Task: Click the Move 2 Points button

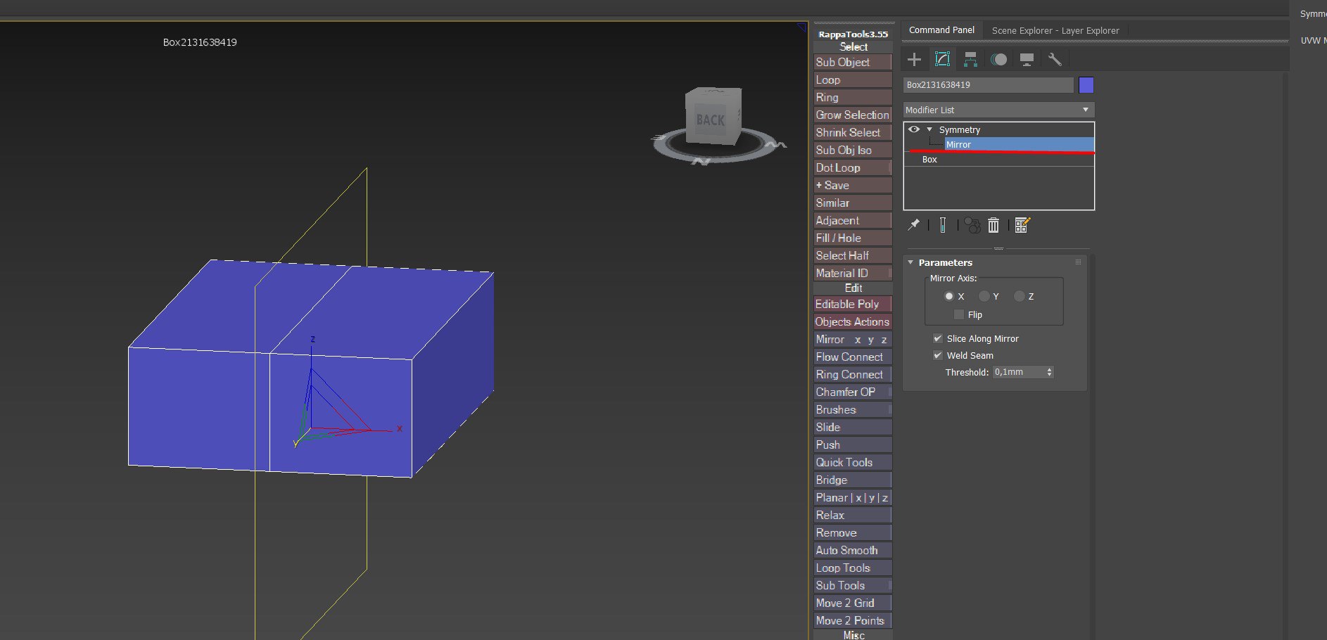Action: [x=853, y=620]
